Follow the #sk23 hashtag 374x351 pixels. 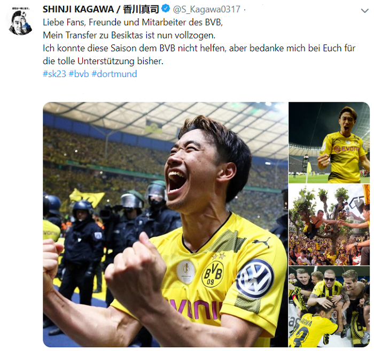click(x=54, y=74)
